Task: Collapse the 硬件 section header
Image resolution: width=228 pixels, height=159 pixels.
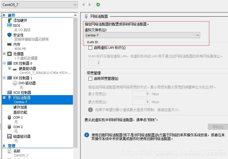Action: 4,15
